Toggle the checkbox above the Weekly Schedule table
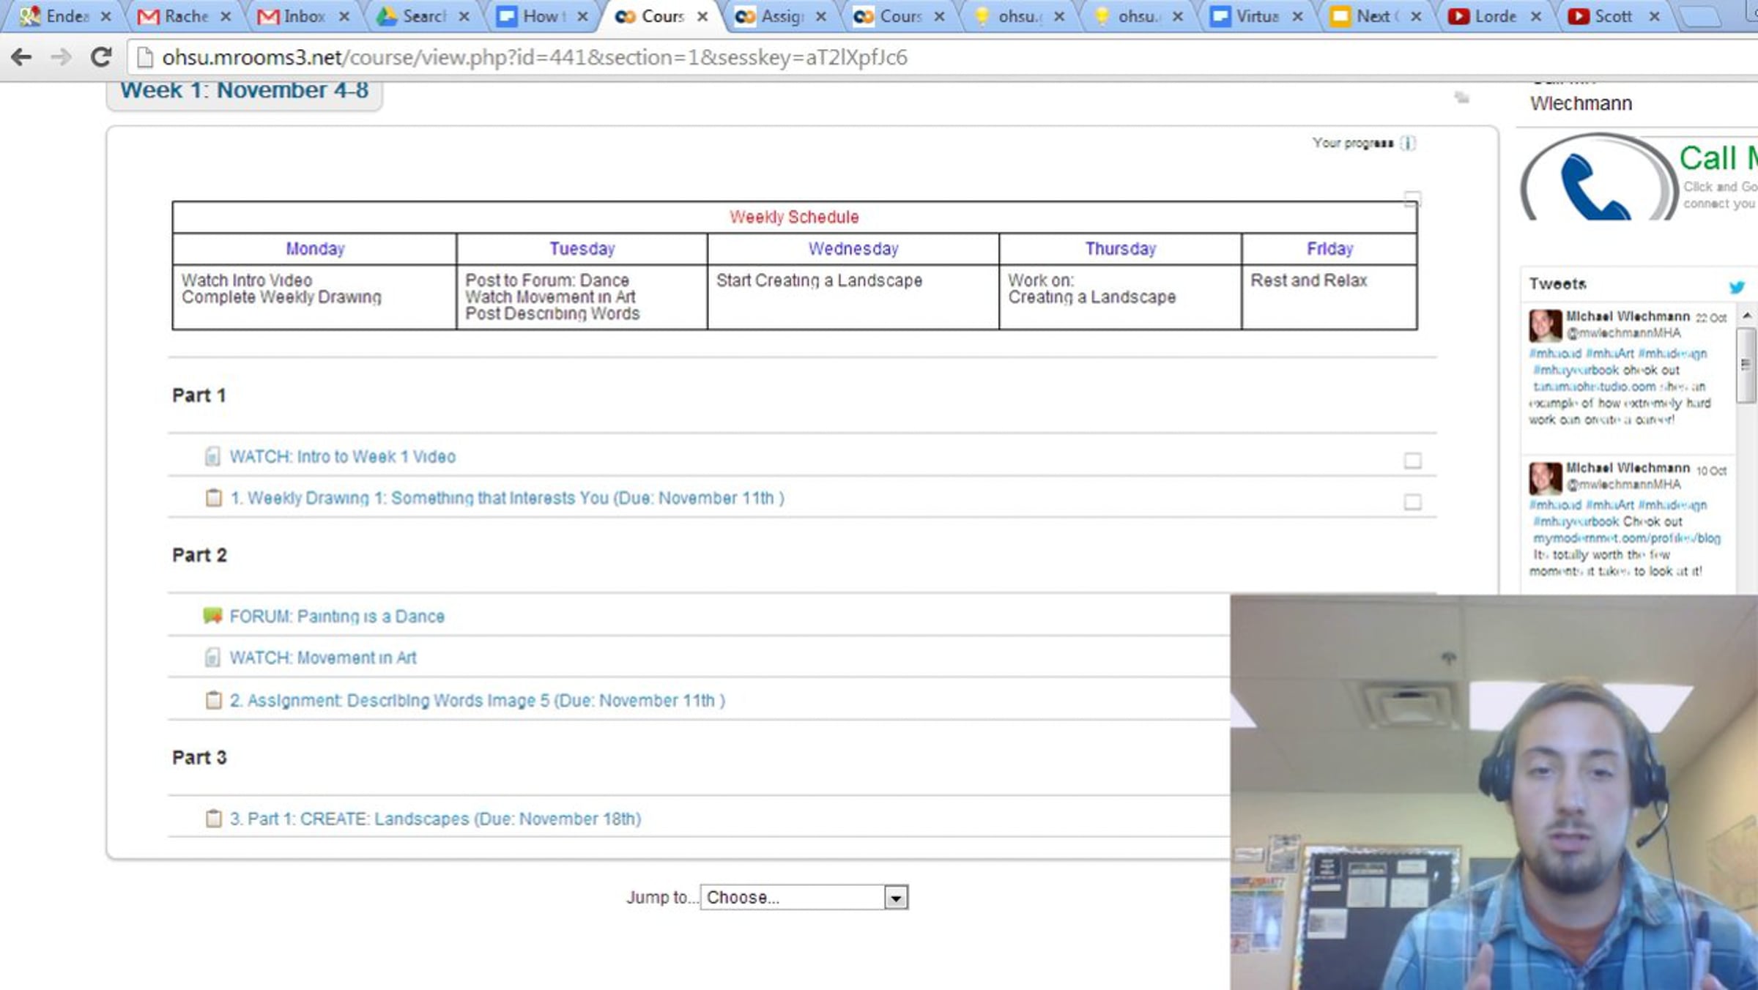The width and height of the screenshot is (1758, 990). [1412, 198]
